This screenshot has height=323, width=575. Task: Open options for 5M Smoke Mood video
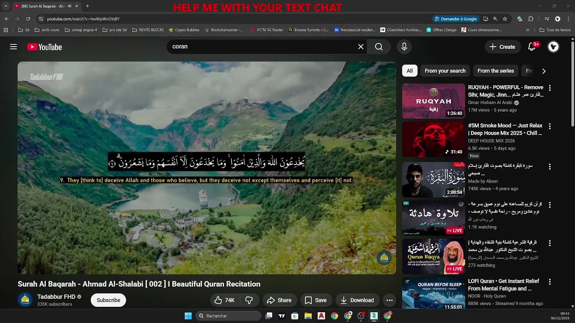549,127
